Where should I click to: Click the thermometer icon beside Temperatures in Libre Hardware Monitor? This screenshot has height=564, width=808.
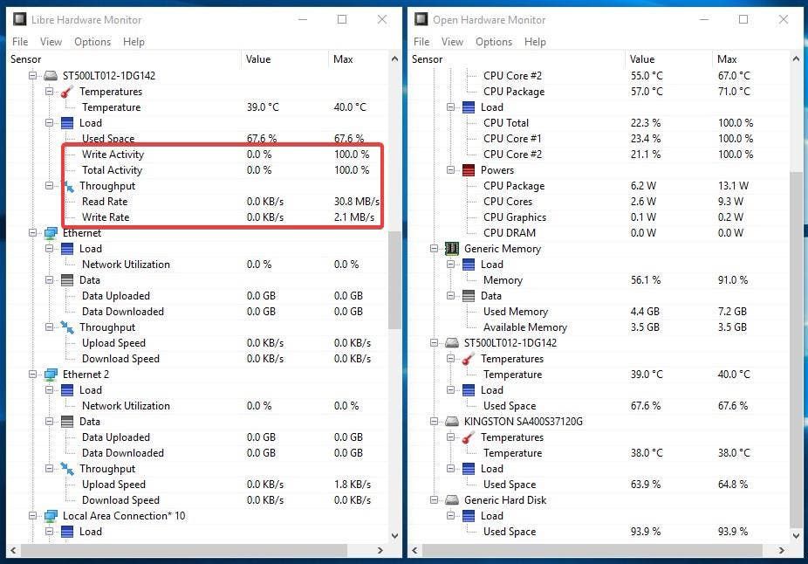coord(67,92)
